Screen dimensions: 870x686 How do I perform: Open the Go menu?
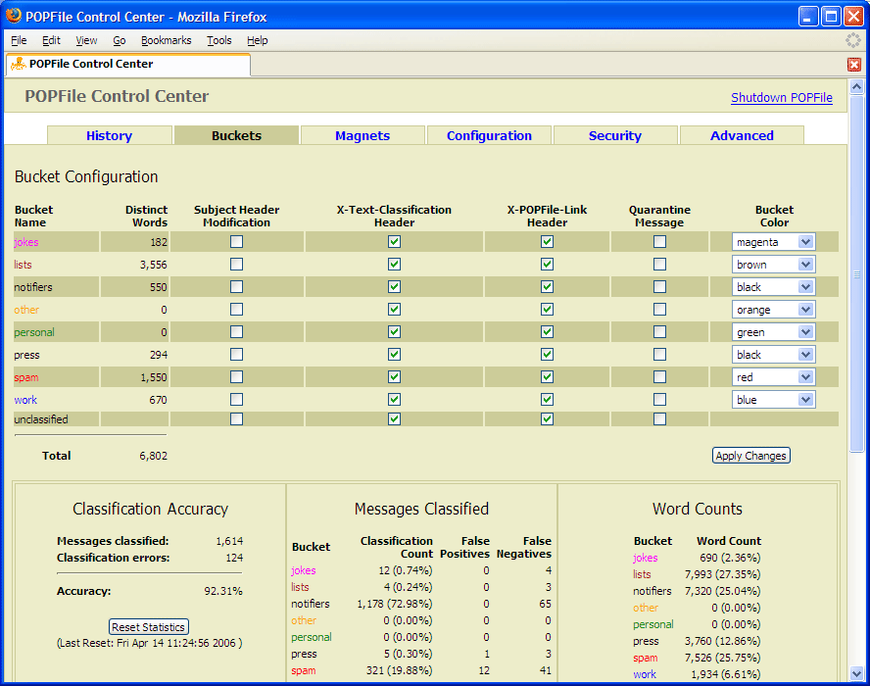pyautogui.click(x=120, y=40)
